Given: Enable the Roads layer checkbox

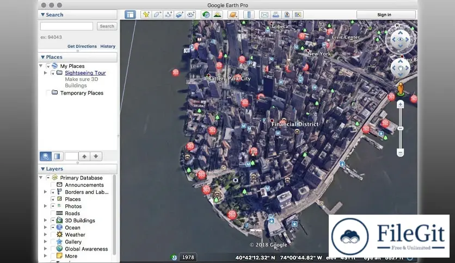Looking at the screenshot, I should (x=53, y=213).
